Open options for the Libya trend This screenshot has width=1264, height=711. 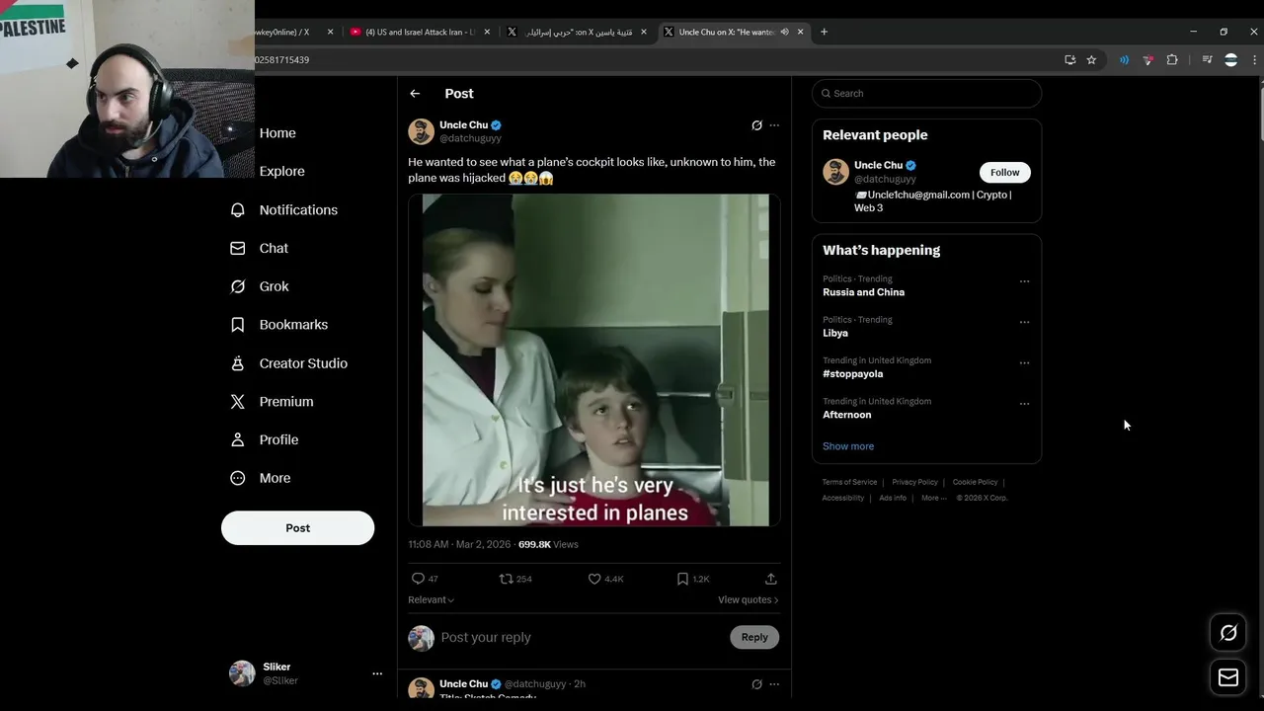click(x=1024, y=322)
